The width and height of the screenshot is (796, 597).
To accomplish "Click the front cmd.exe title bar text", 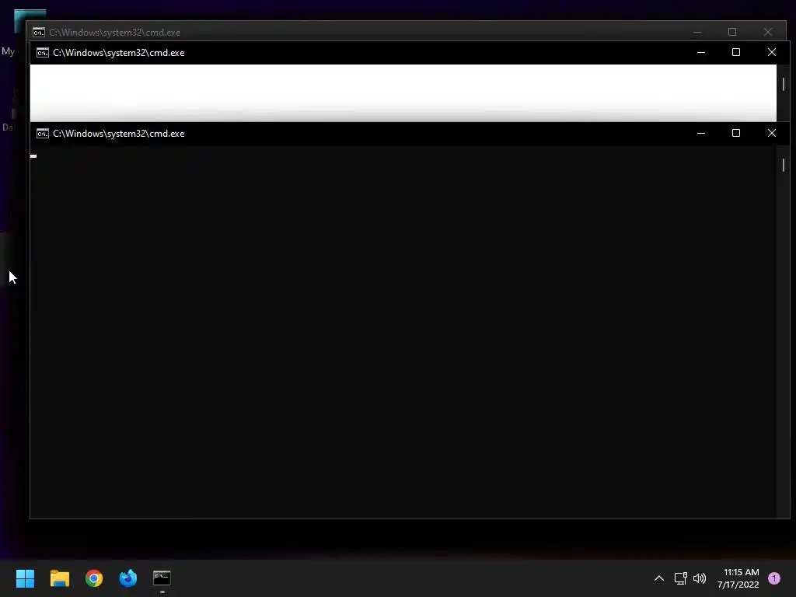I will click(119, 134).
